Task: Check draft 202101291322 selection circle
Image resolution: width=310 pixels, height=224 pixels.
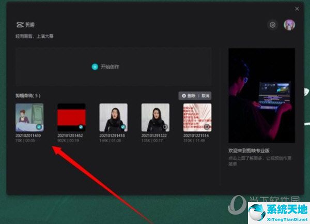Action: (165, 126)
